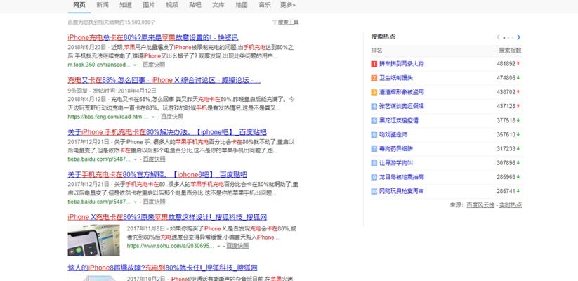Expand the arrow beside m.look.360.cn URL

[135, 65]
